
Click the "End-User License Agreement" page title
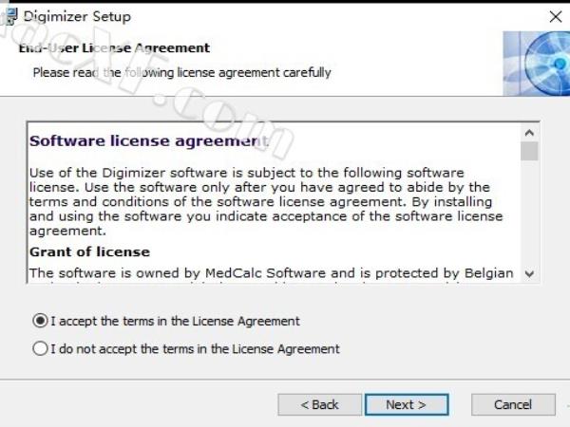pyautogui.click(x=114, y=48)
